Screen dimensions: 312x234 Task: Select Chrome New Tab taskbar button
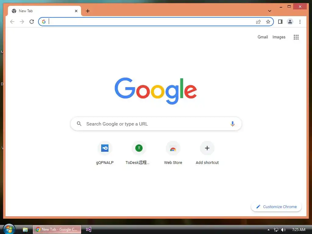tap(57, 229)
